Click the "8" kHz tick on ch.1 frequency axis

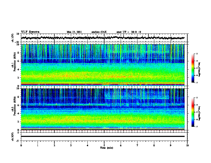click(19, 53)
